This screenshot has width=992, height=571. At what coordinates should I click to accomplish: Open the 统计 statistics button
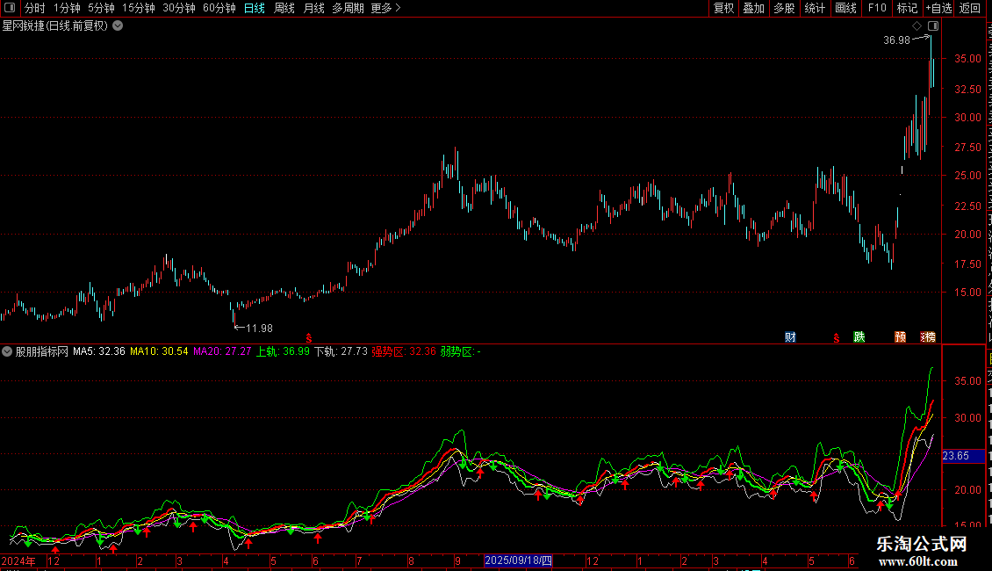click(x=814, y=8)
